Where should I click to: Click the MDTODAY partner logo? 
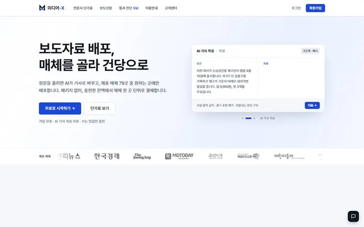(179, 156)
